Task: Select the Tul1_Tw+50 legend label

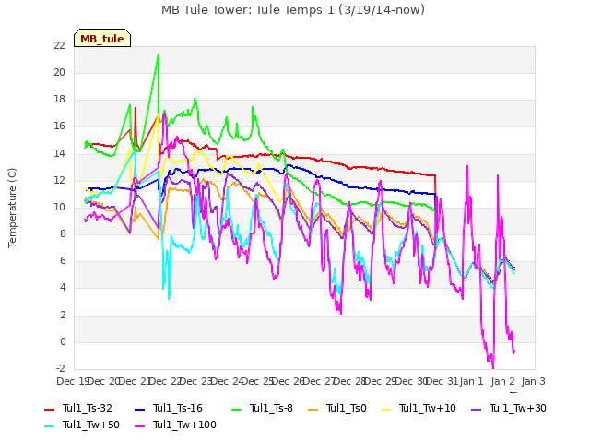Action: click(x=91, y=425)
